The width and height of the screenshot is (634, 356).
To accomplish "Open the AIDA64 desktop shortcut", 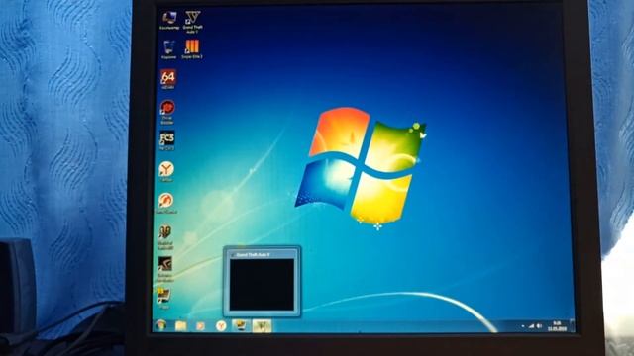I will click(x=167, y=79).
